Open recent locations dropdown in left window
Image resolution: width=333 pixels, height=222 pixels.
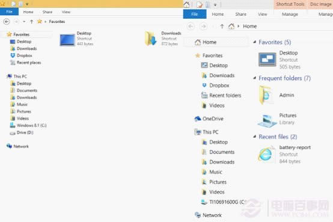pyautogui.click(x=24, y=22)
